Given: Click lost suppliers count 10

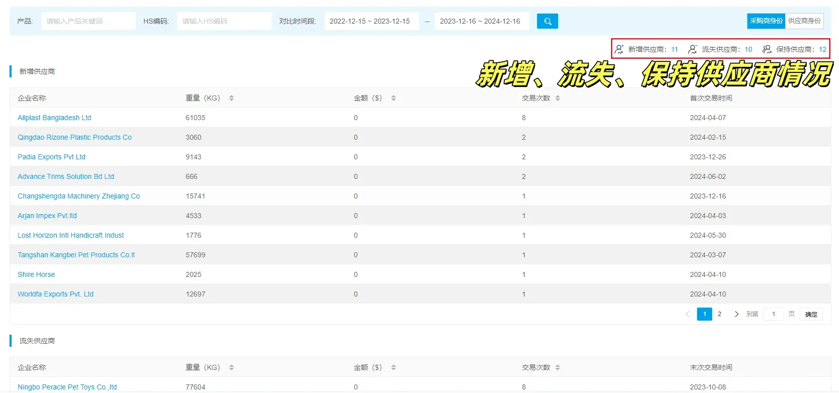Looking at the screenshot, I should pyautogui.click(x=748, y=49).
